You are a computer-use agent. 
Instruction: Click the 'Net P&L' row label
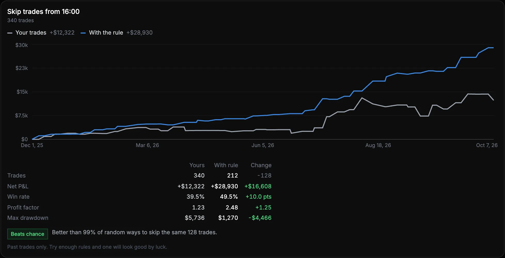[x=18, y=186]
